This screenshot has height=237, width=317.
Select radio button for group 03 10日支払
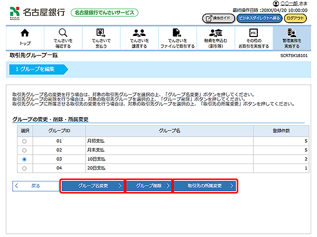coord(24,159)
